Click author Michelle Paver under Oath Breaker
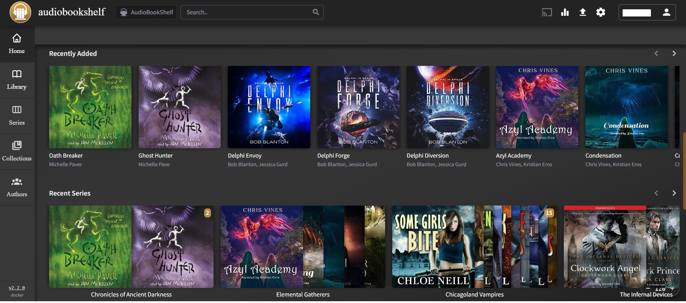This screenshot has width=686, height=303. pos(66,164)
